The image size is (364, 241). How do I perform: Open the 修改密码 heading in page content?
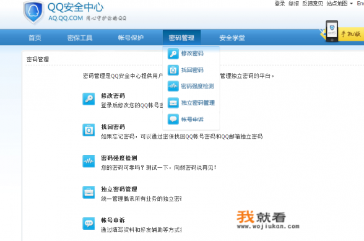(113, 96)
